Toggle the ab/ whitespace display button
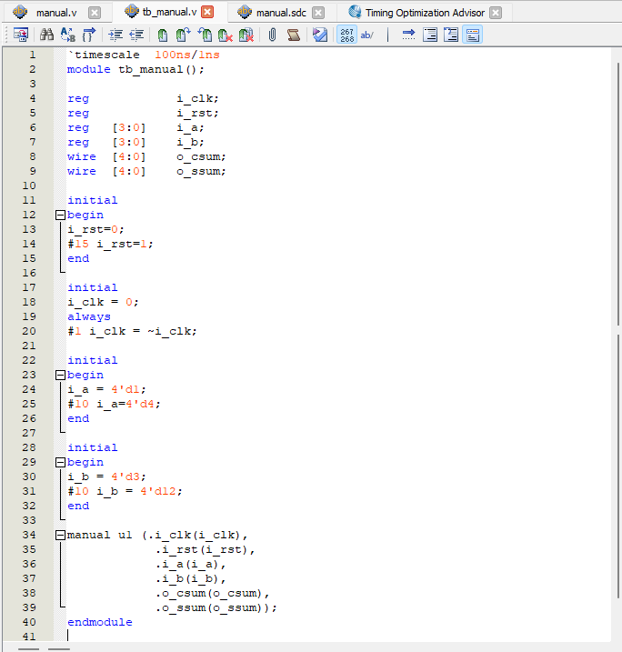Image resolution: width=622 pixels, height=652 pixels. [367, 35]
